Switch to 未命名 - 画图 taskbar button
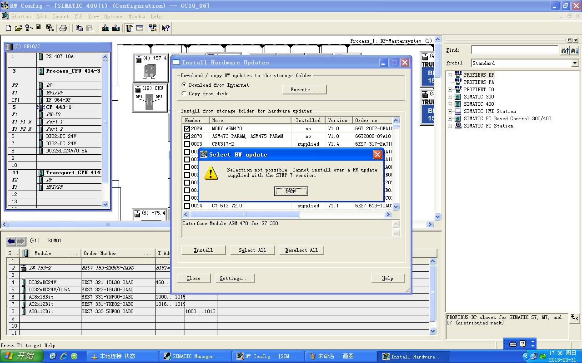 click(x=340, y=356)
